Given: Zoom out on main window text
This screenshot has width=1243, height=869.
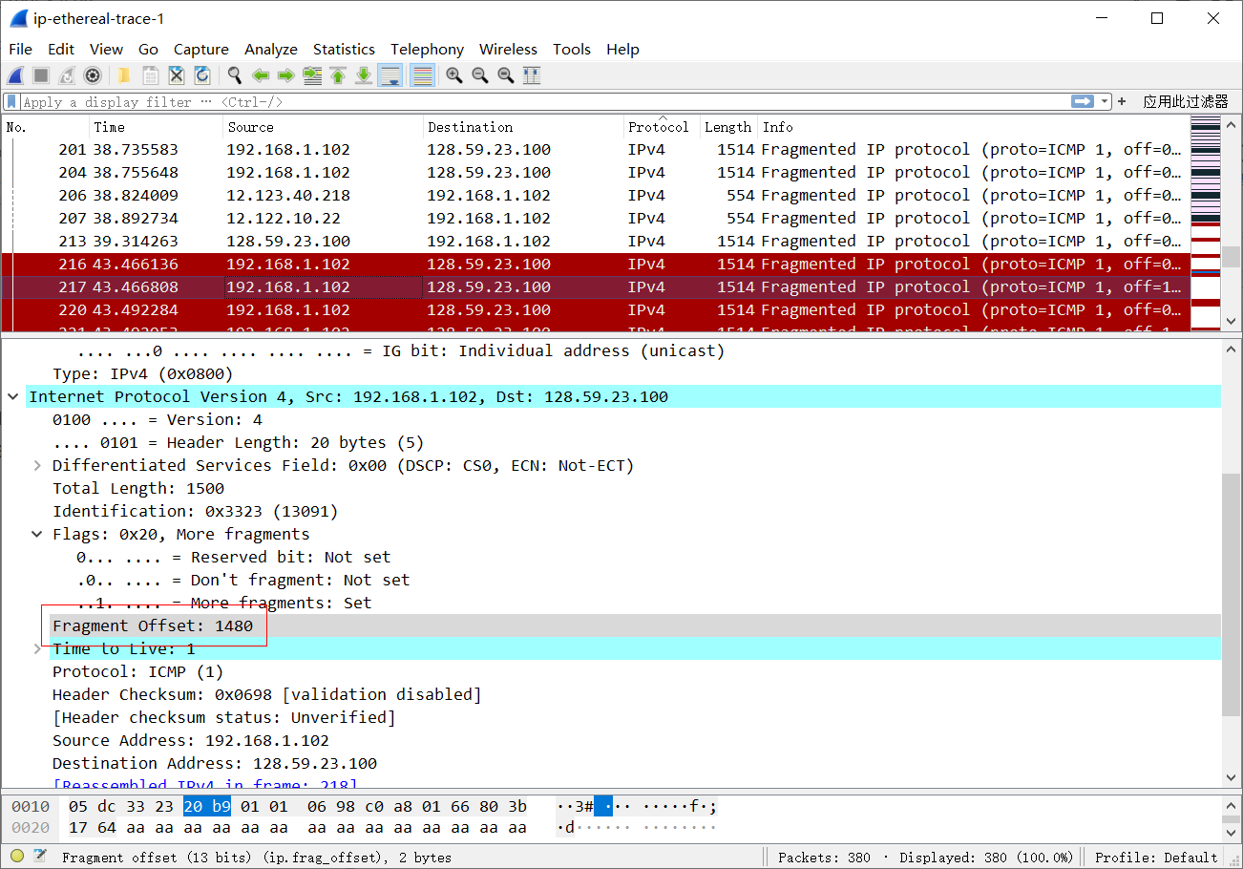Looking at the screenshot, I should coord(480,75).
